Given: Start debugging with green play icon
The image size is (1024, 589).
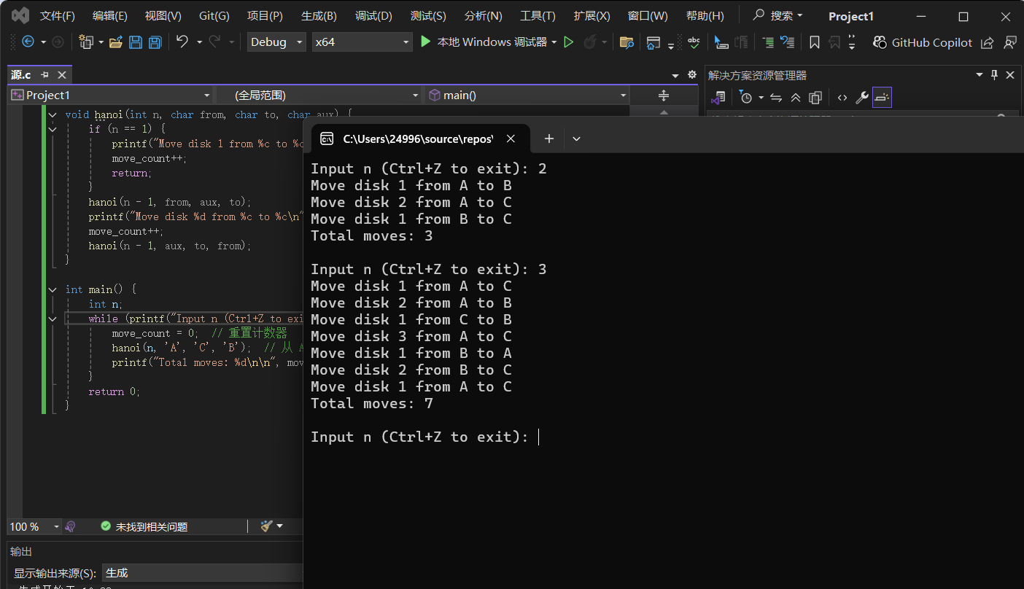Looking at the screenshot, I should click(426, 42).
